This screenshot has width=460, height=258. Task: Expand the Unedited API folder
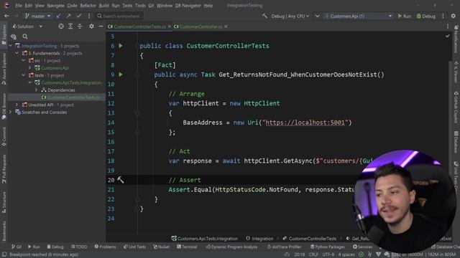pyautogui.click(x=17, y=105)
